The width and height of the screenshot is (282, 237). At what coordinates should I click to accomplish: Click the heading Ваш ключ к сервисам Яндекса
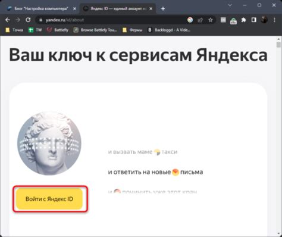[x=138, y=55]
